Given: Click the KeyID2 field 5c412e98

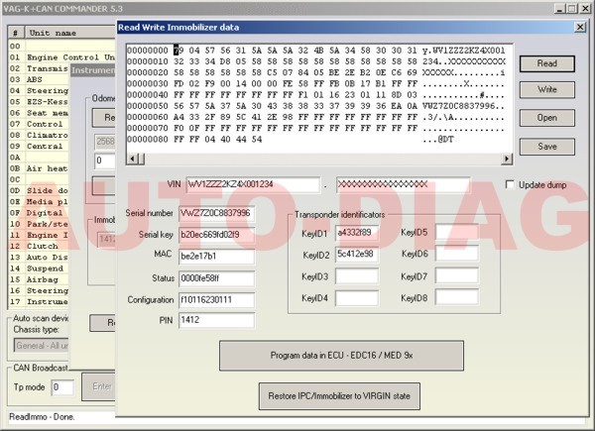Looking at the screenshot, I should point(357,255).
